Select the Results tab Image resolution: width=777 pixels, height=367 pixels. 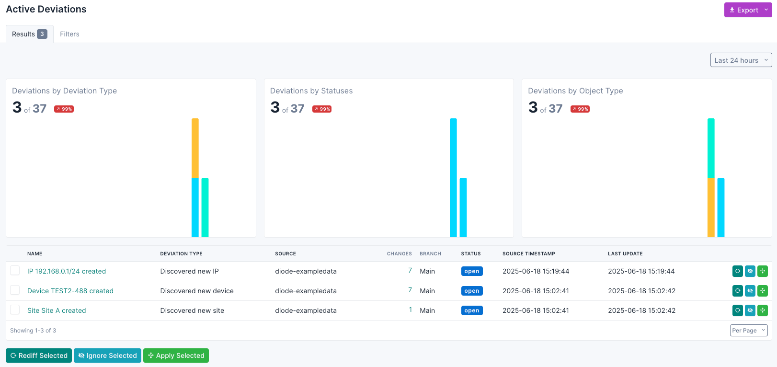[29, 34]
